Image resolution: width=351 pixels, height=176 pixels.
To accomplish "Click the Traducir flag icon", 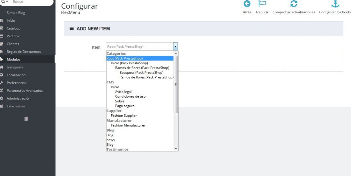I will [262, 4].
